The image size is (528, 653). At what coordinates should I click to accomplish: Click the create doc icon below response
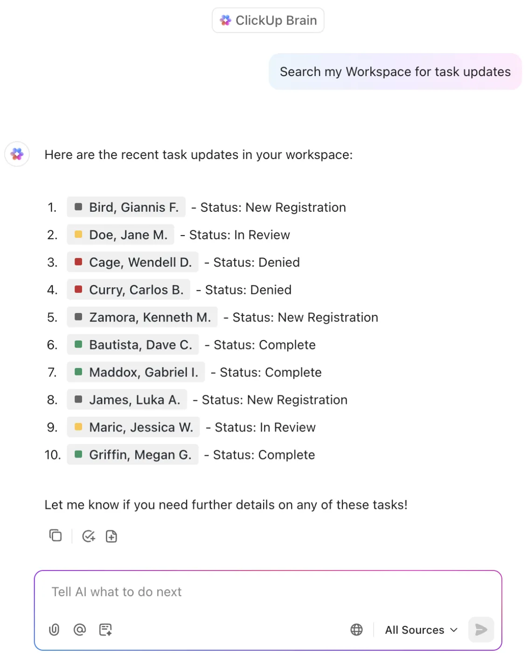pyautogui.click(x=111, y=536)
